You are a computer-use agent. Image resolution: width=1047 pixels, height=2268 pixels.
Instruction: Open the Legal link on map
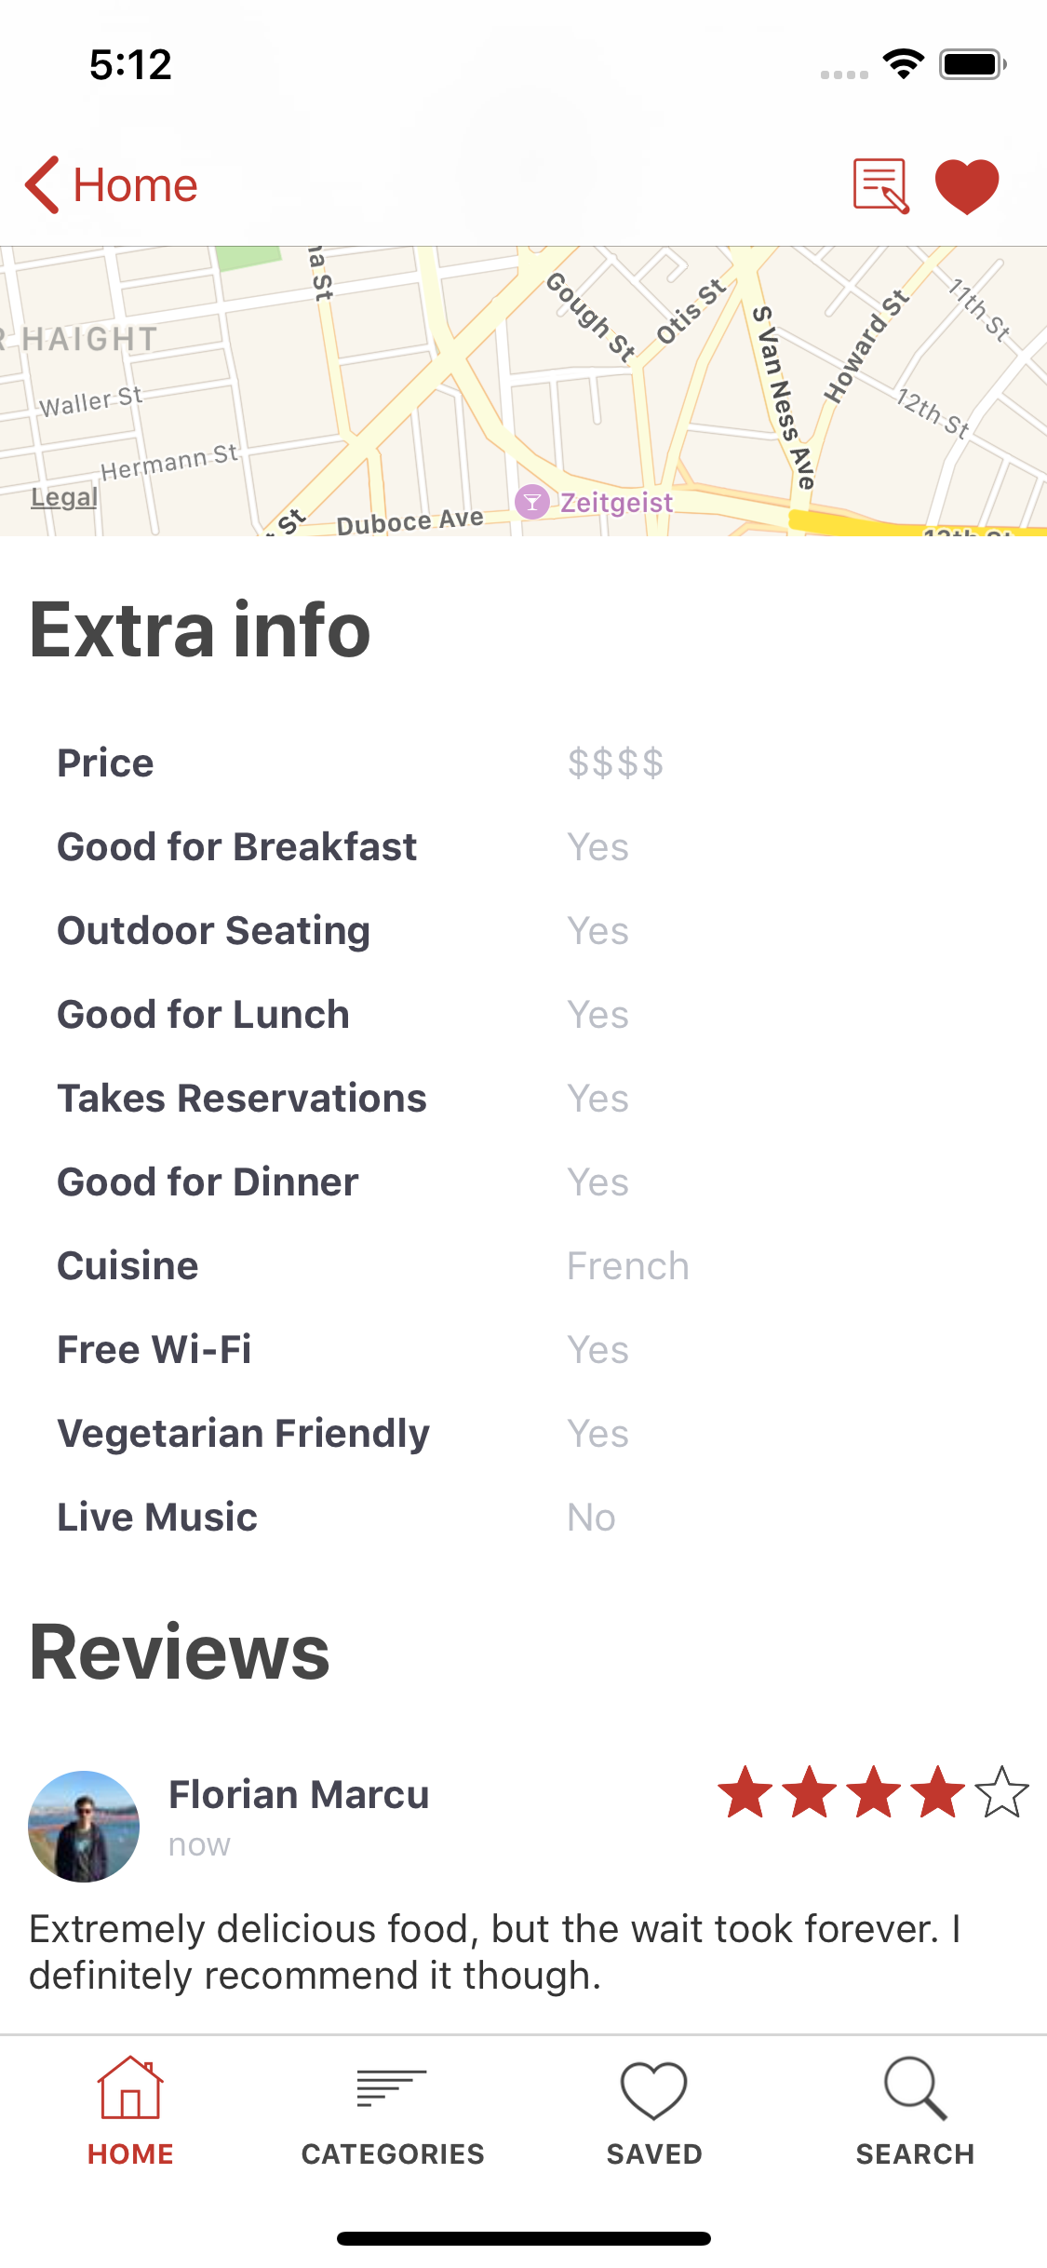tap(64, 497)
